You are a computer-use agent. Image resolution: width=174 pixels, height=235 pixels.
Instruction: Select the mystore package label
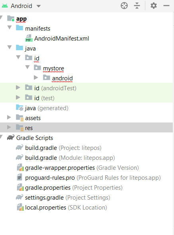click(54, 68)
